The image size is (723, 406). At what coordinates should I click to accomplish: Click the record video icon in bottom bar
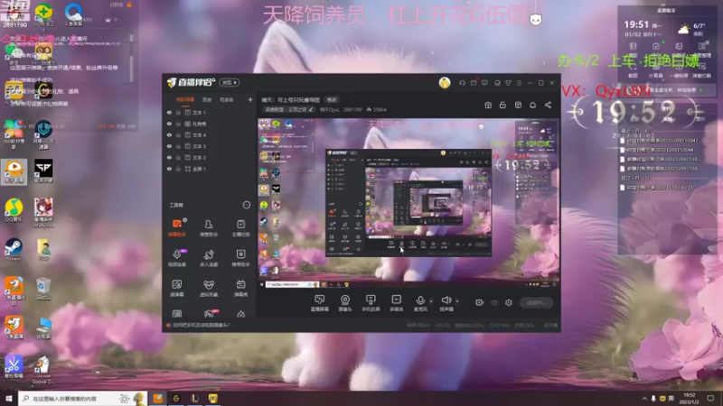click(480, 302)
